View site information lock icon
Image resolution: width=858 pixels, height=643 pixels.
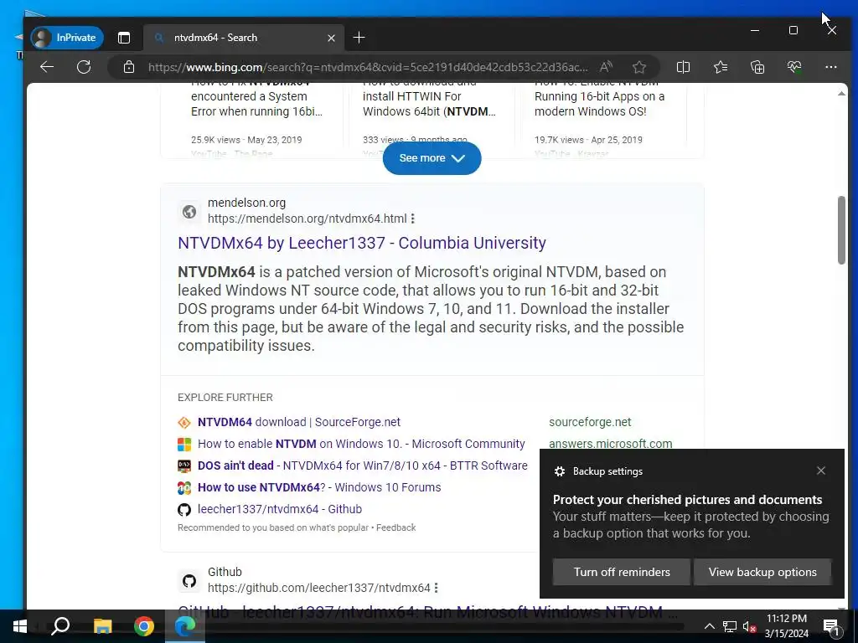[128, 67]
